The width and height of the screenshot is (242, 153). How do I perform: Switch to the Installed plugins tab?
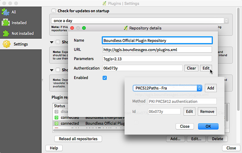(x=21, y=23)
